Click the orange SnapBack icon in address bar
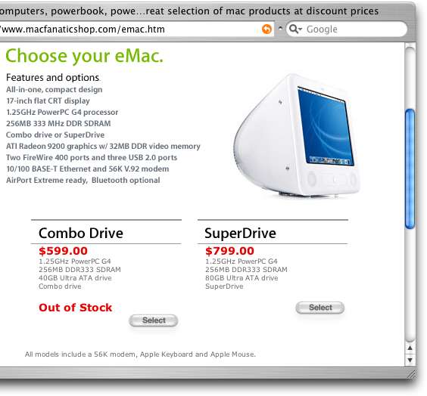 click(266, 29)
